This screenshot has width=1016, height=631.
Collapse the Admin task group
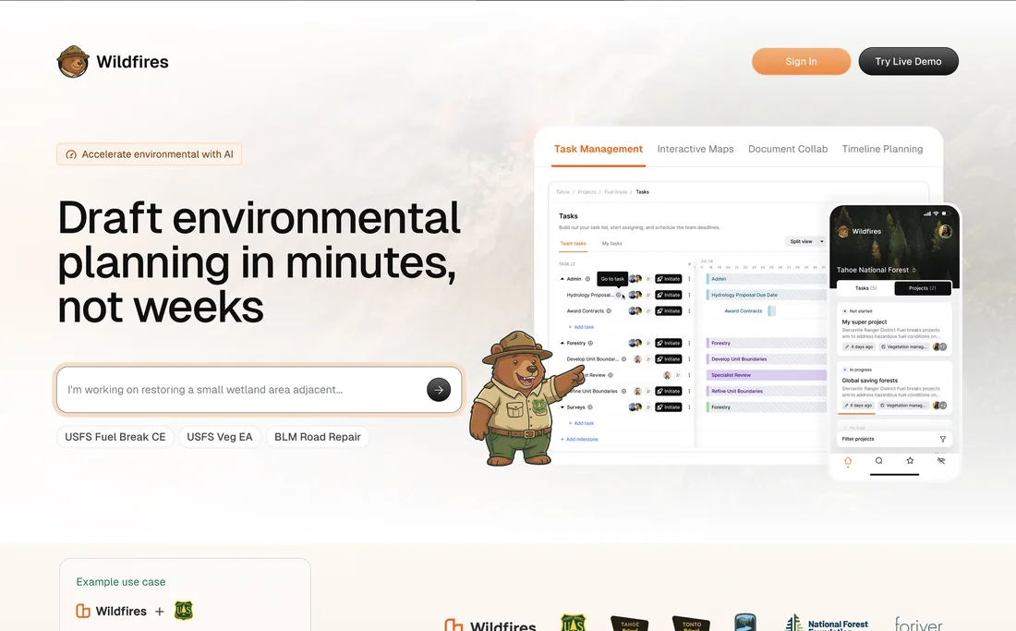[562, 279]
